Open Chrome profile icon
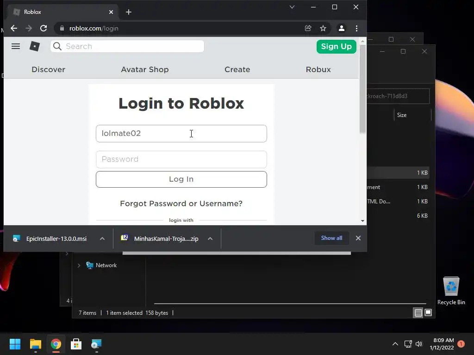The image size is (474, 355). [341, 28]
